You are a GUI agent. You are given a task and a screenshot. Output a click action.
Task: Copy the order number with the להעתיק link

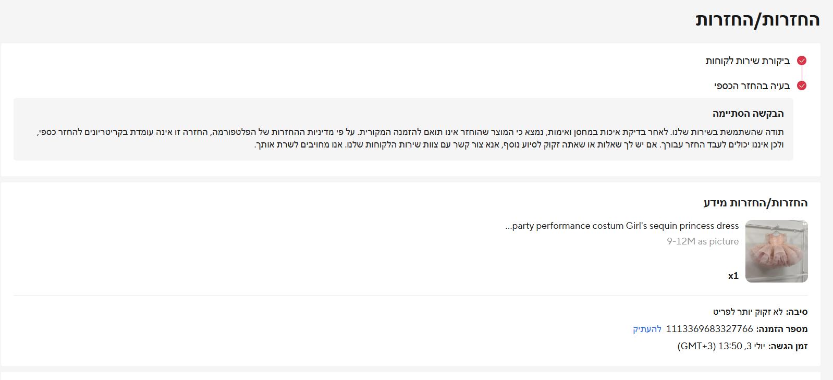coord(647,329)
